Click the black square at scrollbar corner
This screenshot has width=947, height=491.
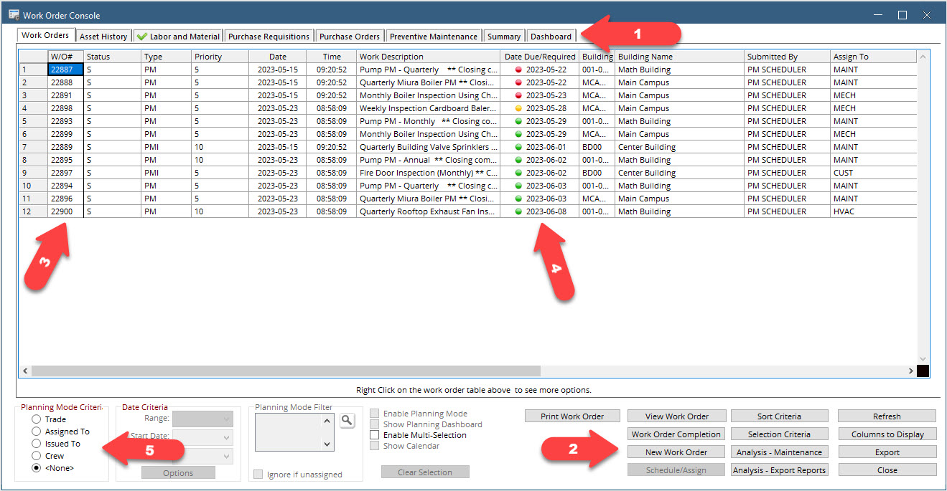tap(923, 371)
